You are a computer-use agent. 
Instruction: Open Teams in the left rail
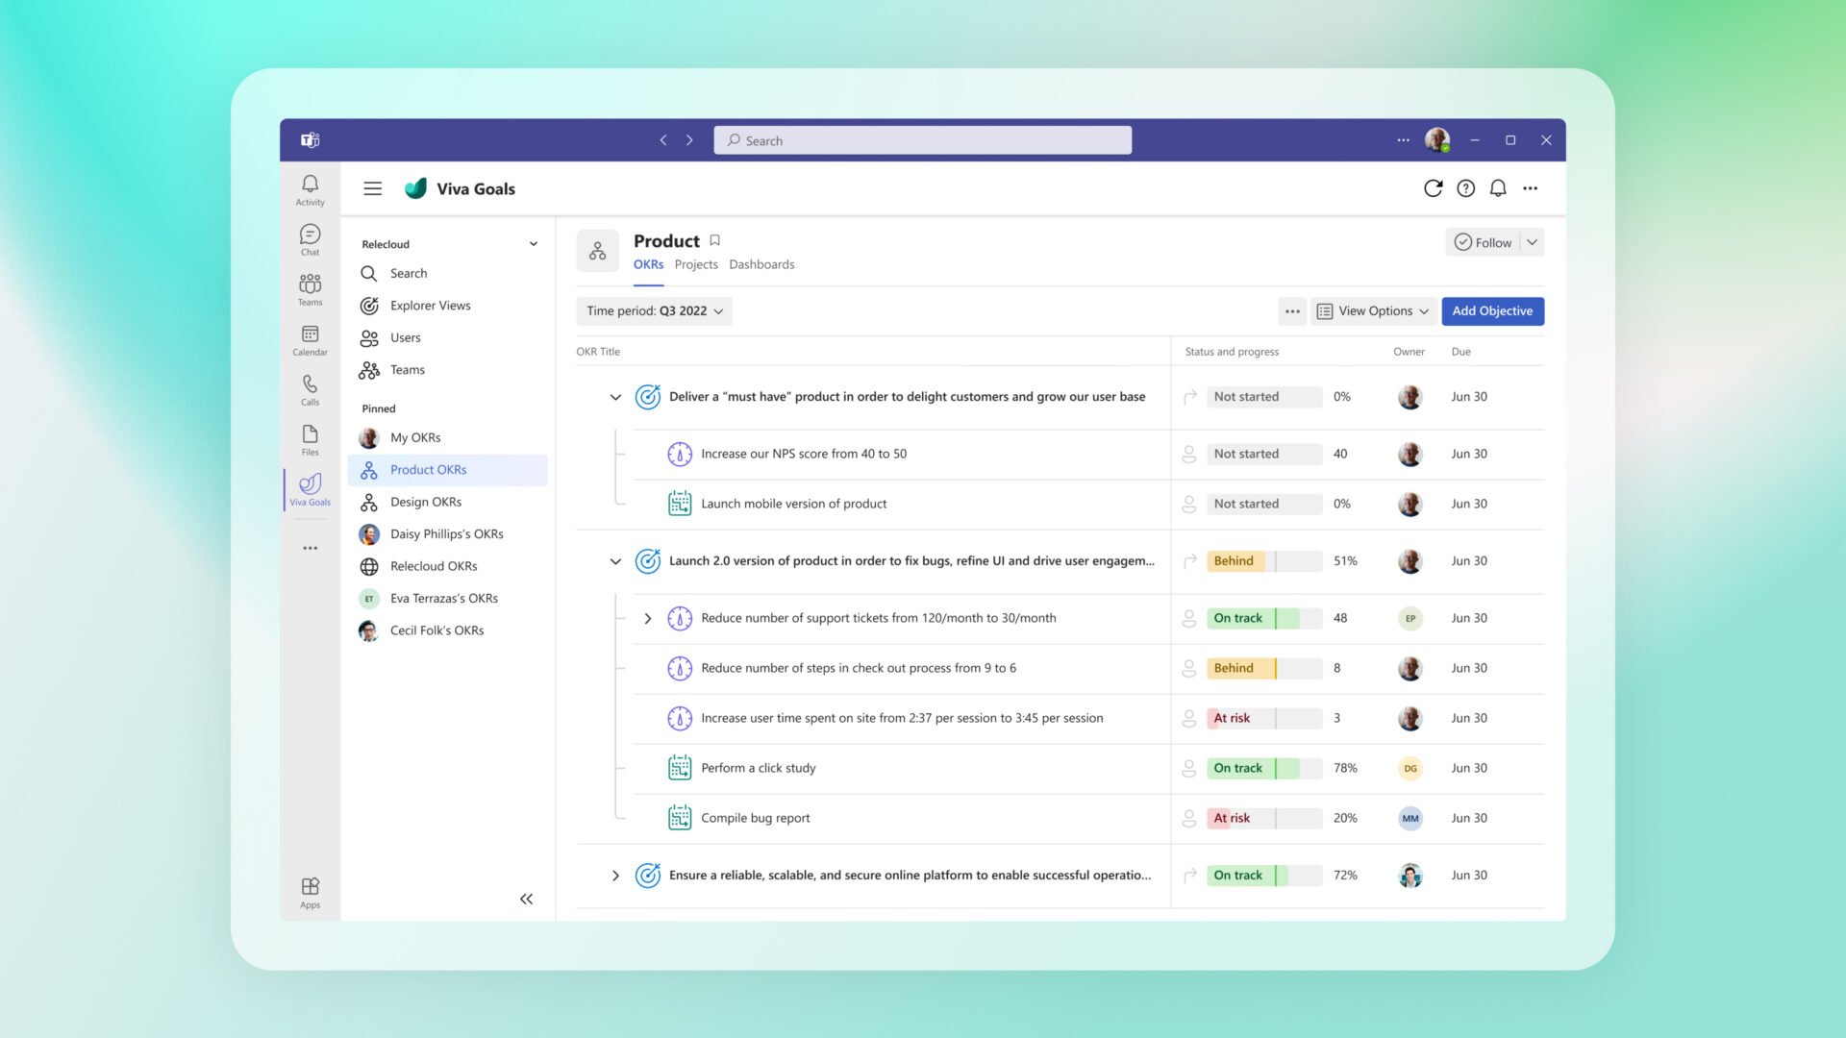tap(310, 289)
